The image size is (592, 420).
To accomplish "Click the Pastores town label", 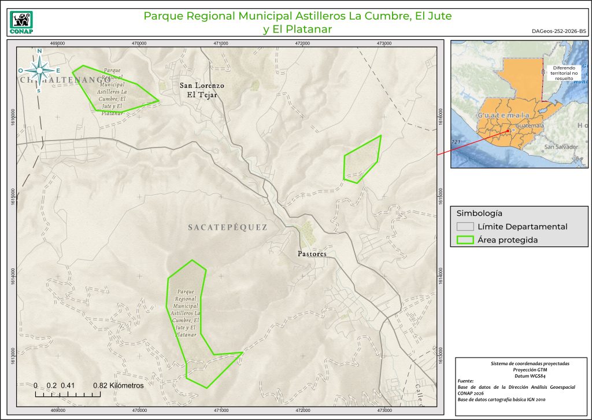I will tap(312, 254).
